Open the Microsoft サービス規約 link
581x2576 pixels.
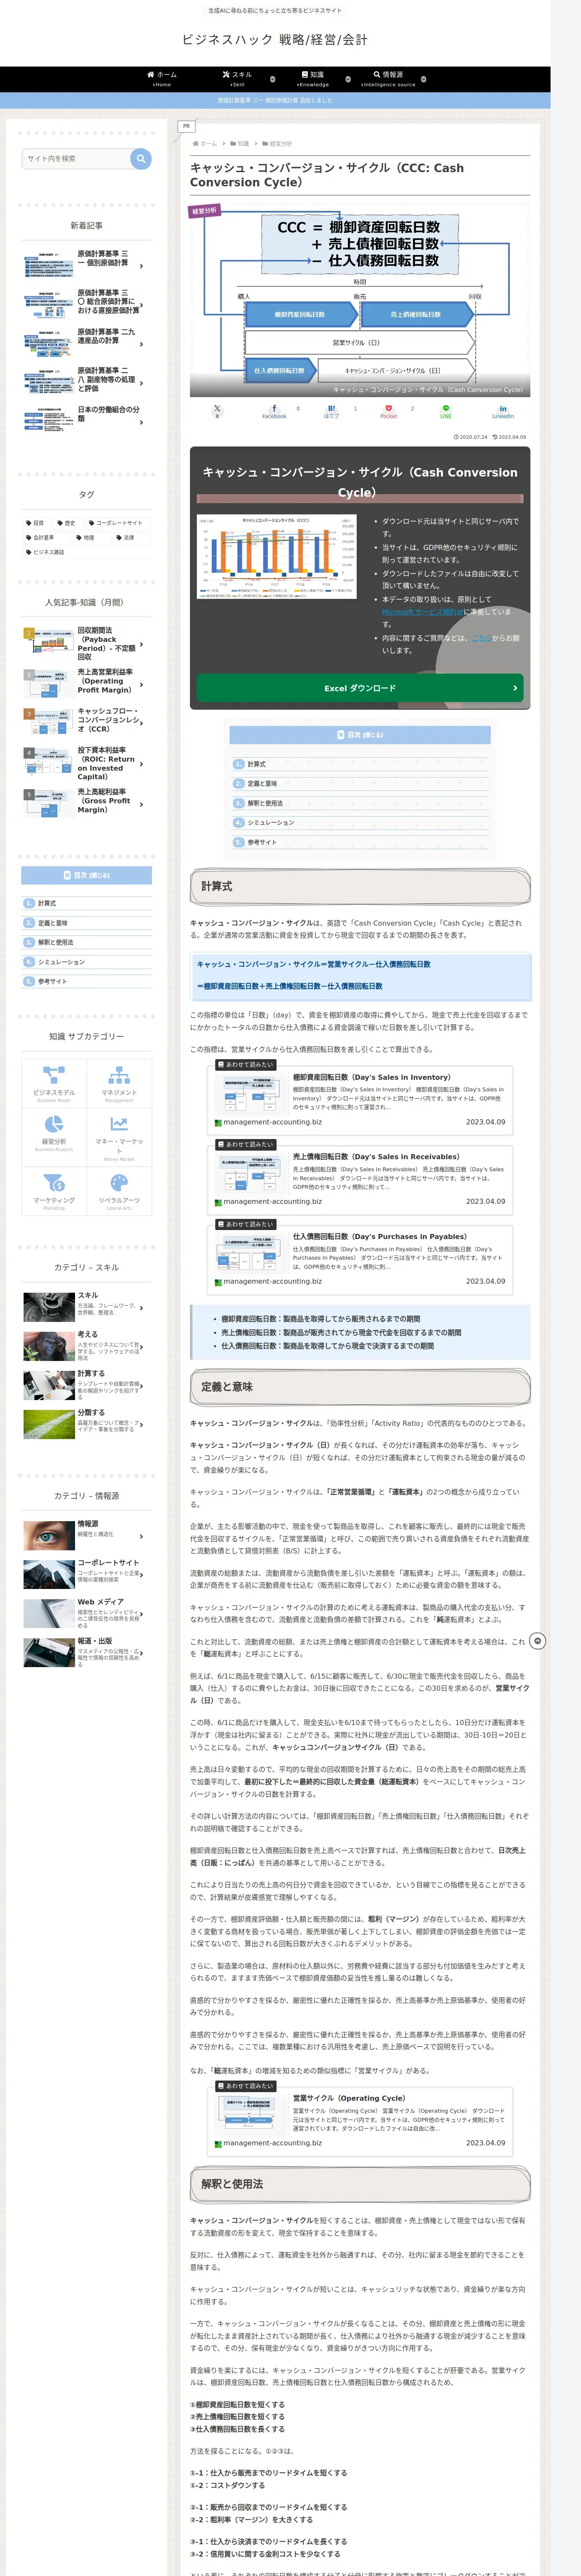pos(422,612)
